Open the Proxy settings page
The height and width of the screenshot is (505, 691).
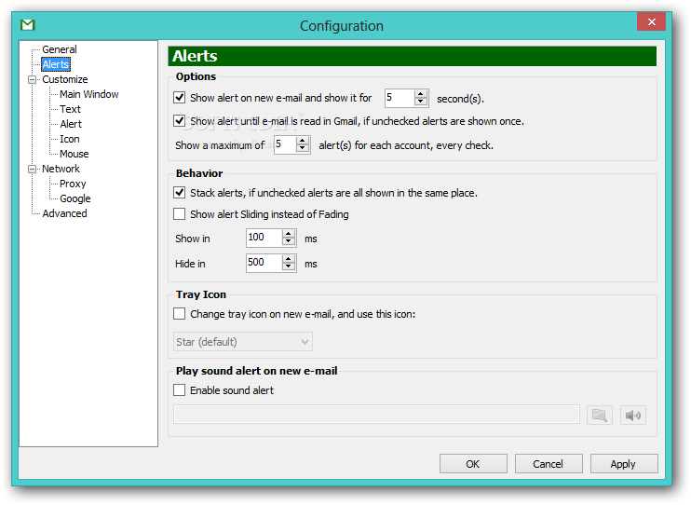click(x=73, y=184)
